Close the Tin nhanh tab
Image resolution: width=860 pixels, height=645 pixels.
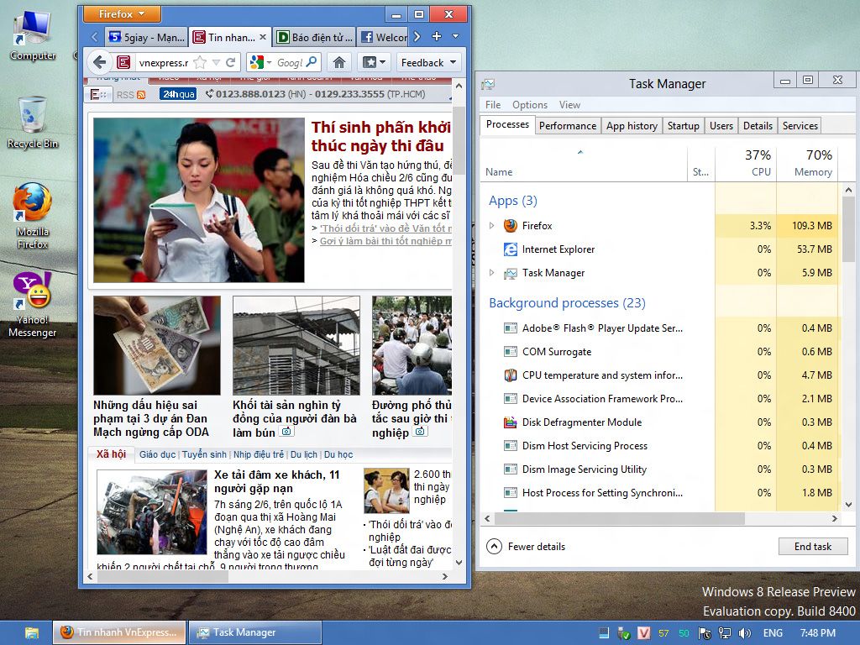(263, 37)
